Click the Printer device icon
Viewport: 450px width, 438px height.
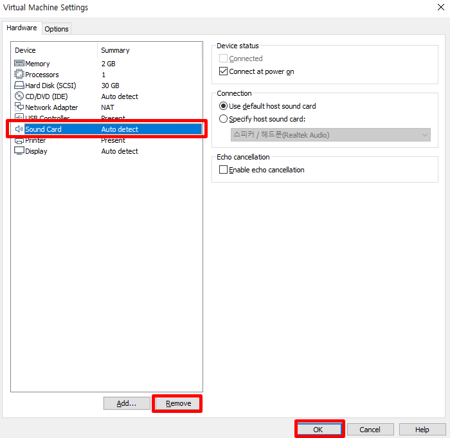tap(19, 141)
